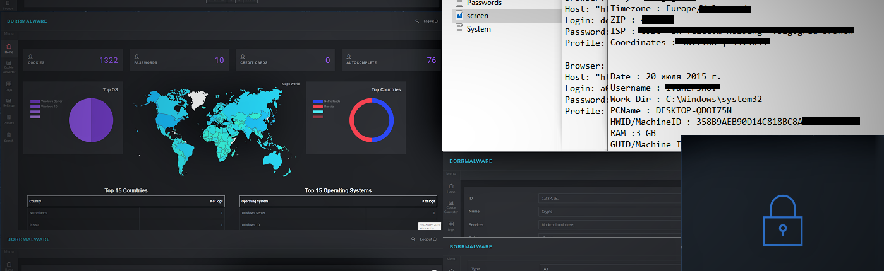Viewport: 884px width, 271px height.
Task: Click Windows Server legend swatch in Top OS
Action: [35, 101]
